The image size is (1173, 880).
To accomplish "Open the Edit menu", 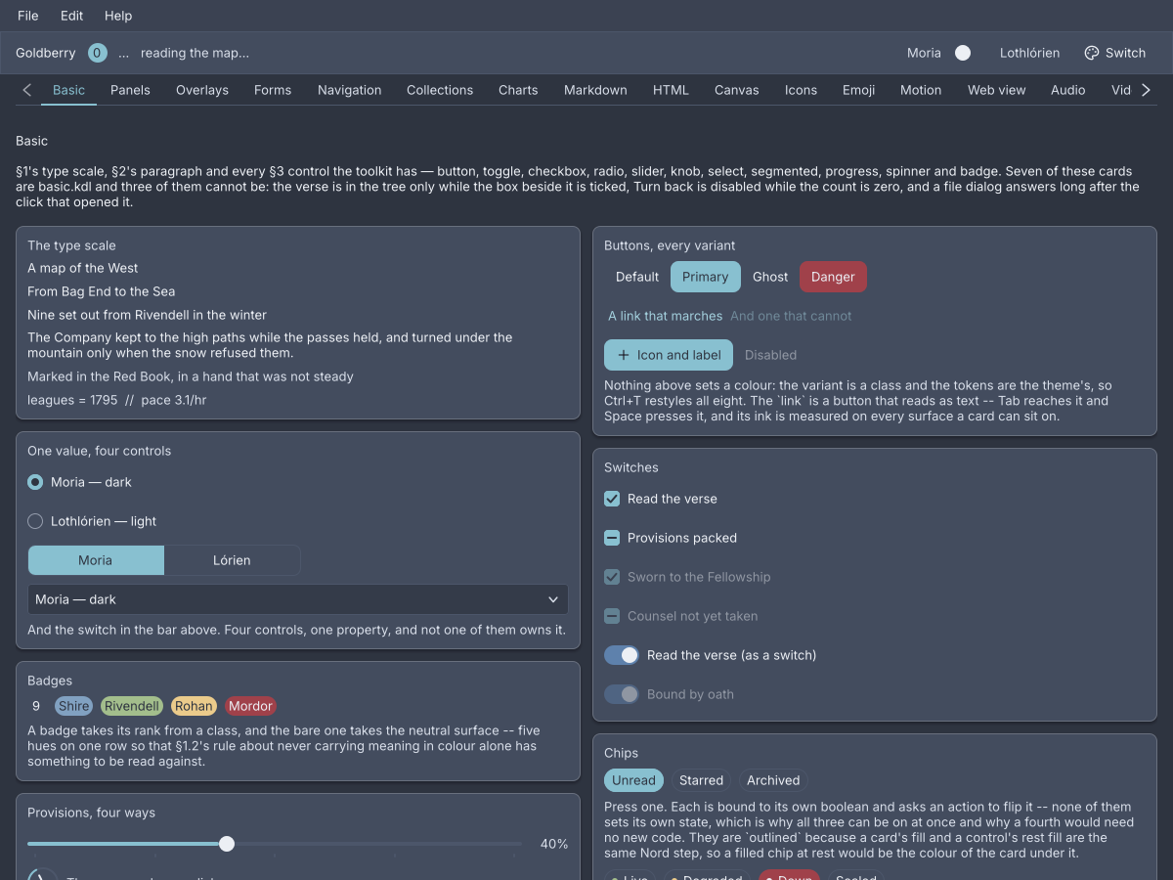I will [71, 16].
